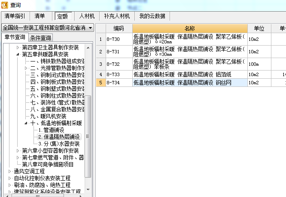
Task: Select 一、铸铁散热器组成安装 tree item
Action: coord(57,61)
